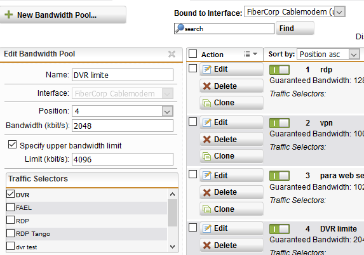The width and height of the screenshot is (364, 255).
Task: Click the pencil Edit icon for rdp pool
Action: click(x=207, y=69)
